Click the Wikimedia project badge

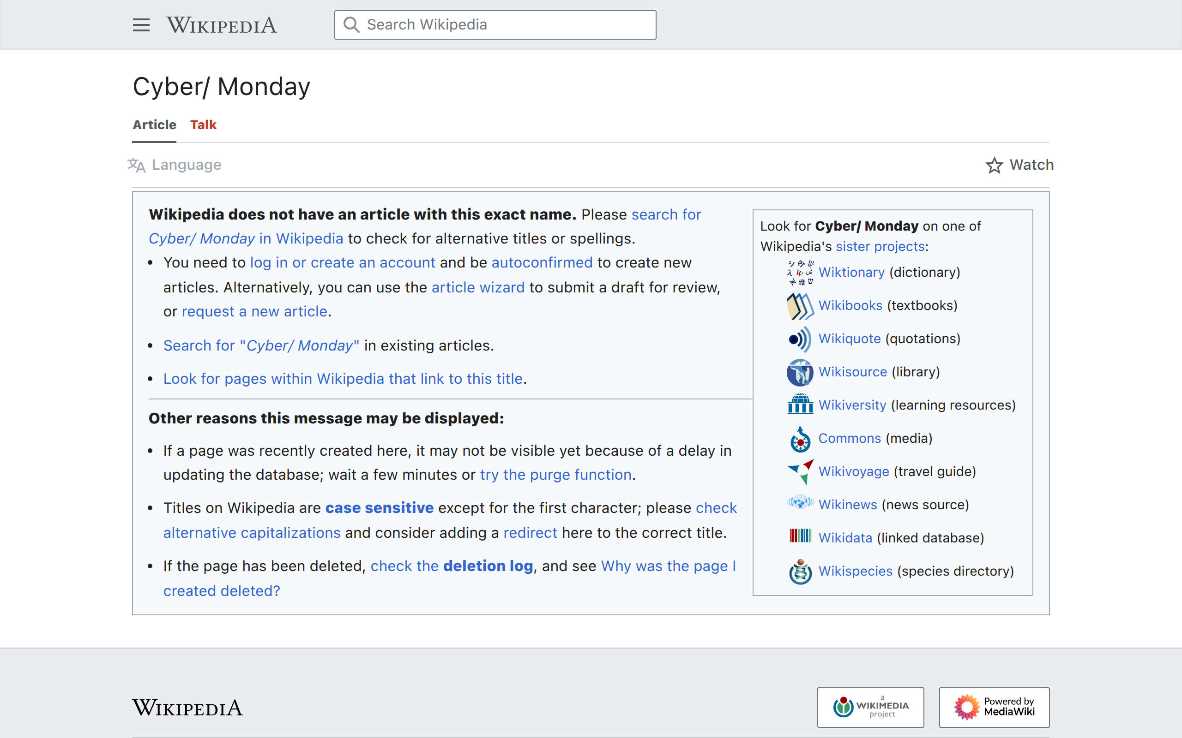[x=870, y=707]
